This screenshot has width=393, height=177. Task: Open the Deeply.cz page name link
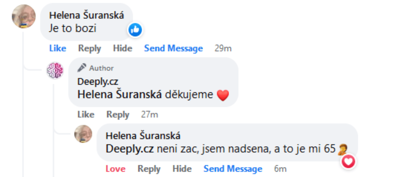coord(98,81)
